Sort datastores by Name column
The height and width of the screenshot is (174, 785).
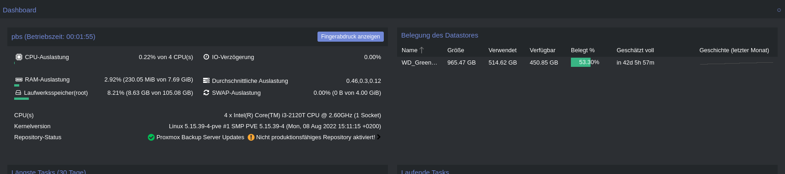[409, 50]
